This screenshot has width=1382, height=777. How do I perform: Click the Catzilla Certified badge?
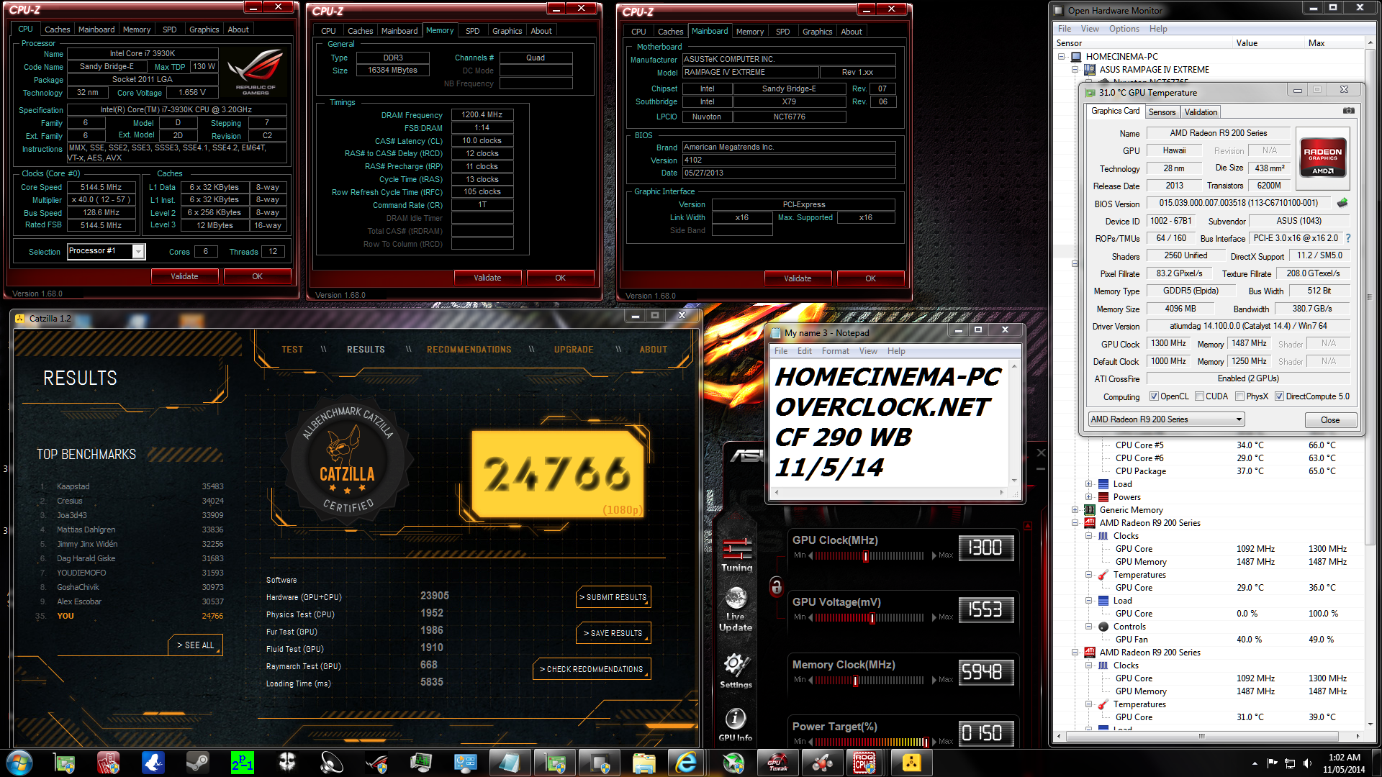[x=347, y=460]
